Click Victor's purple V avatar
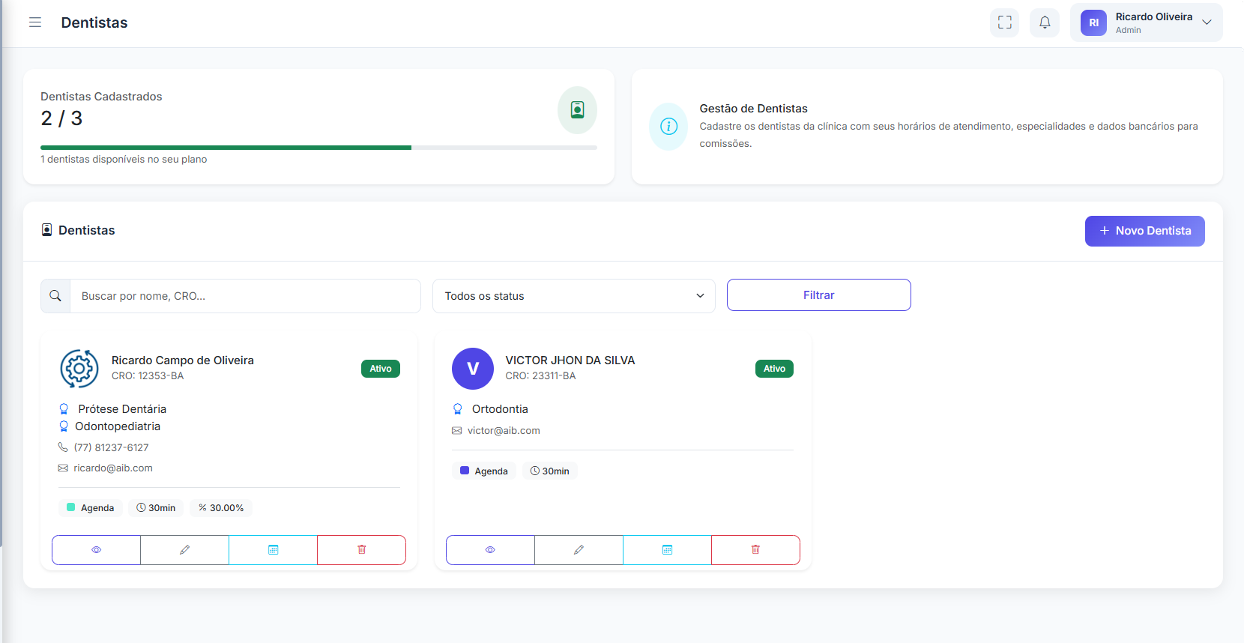Screen dimensions: 1244x643 click(473, 369)
